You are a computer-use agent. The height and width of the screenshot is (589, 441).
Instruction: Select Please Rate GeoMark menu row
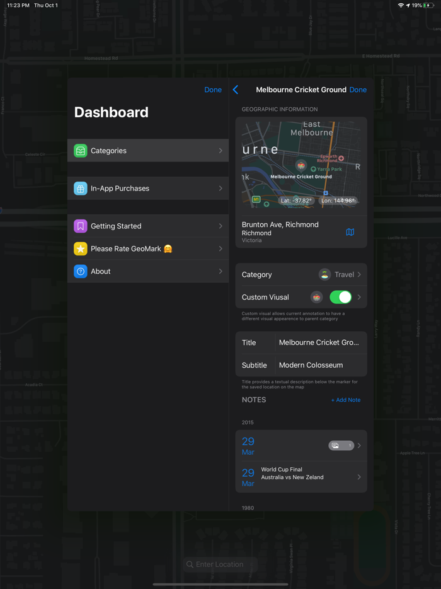pos(148,248)
